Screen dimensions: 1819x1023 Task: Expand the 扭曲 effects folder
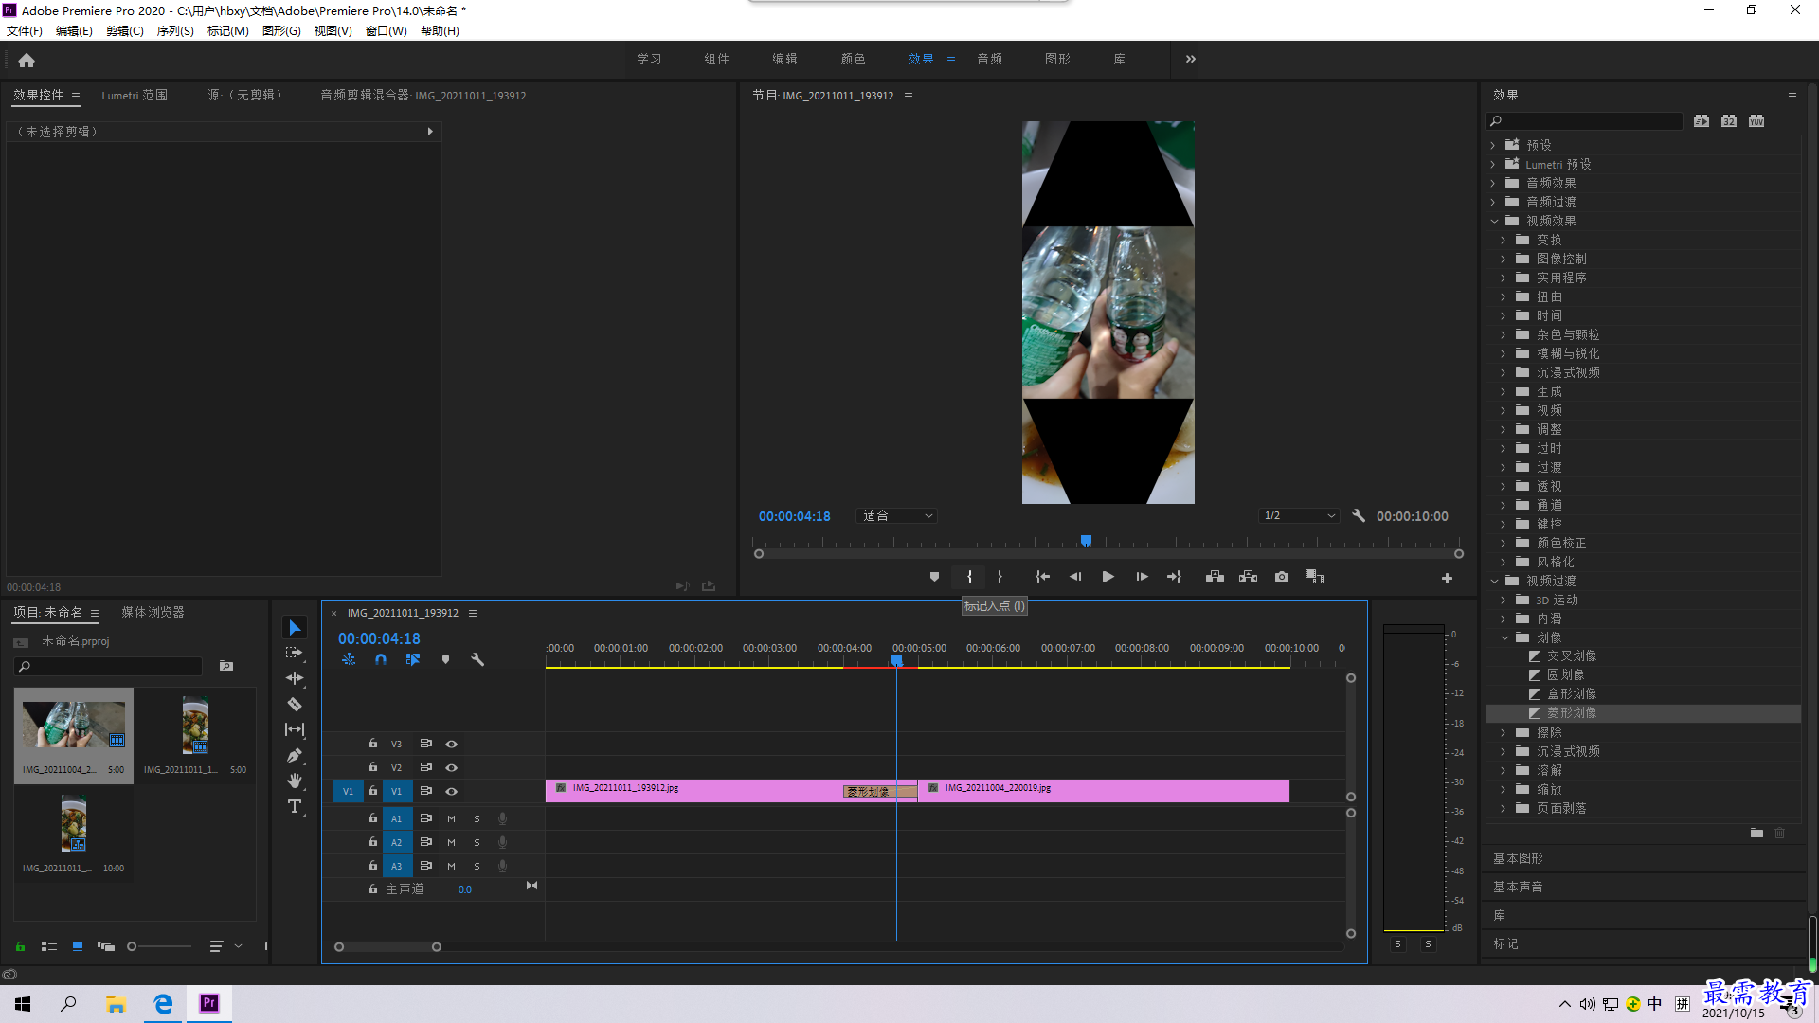click(x=1504, y=296)
